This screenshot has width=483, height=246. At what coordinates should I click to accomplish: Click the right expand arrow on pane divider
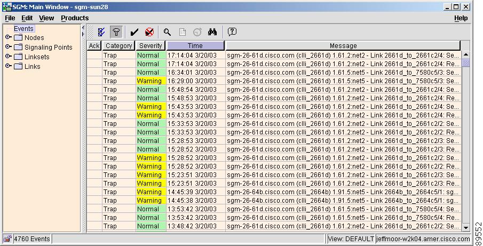pos(83,34)
